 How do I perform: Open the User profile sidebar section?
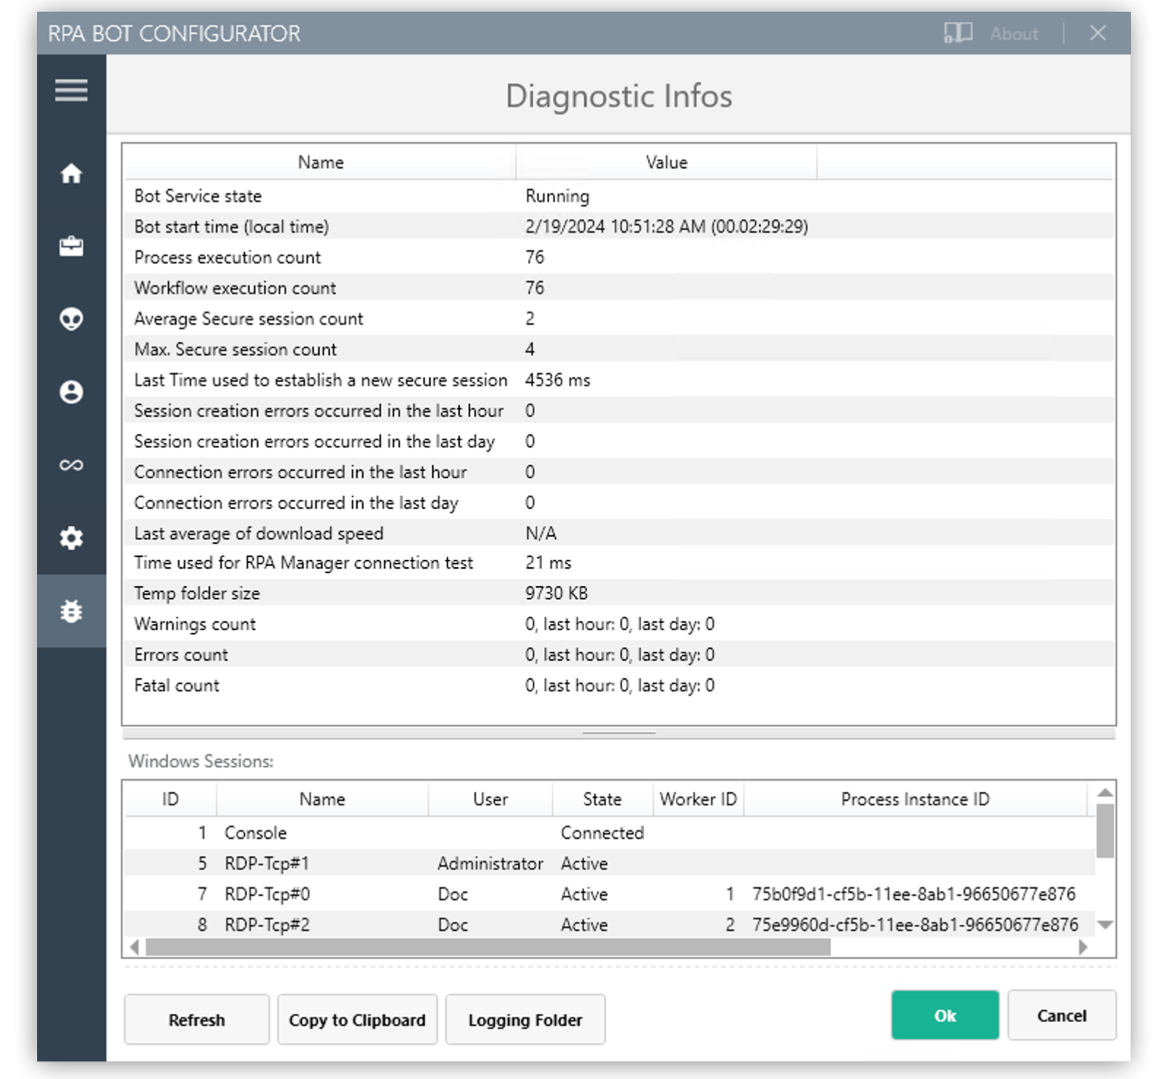pyautogui.click(x=71, y=392)
